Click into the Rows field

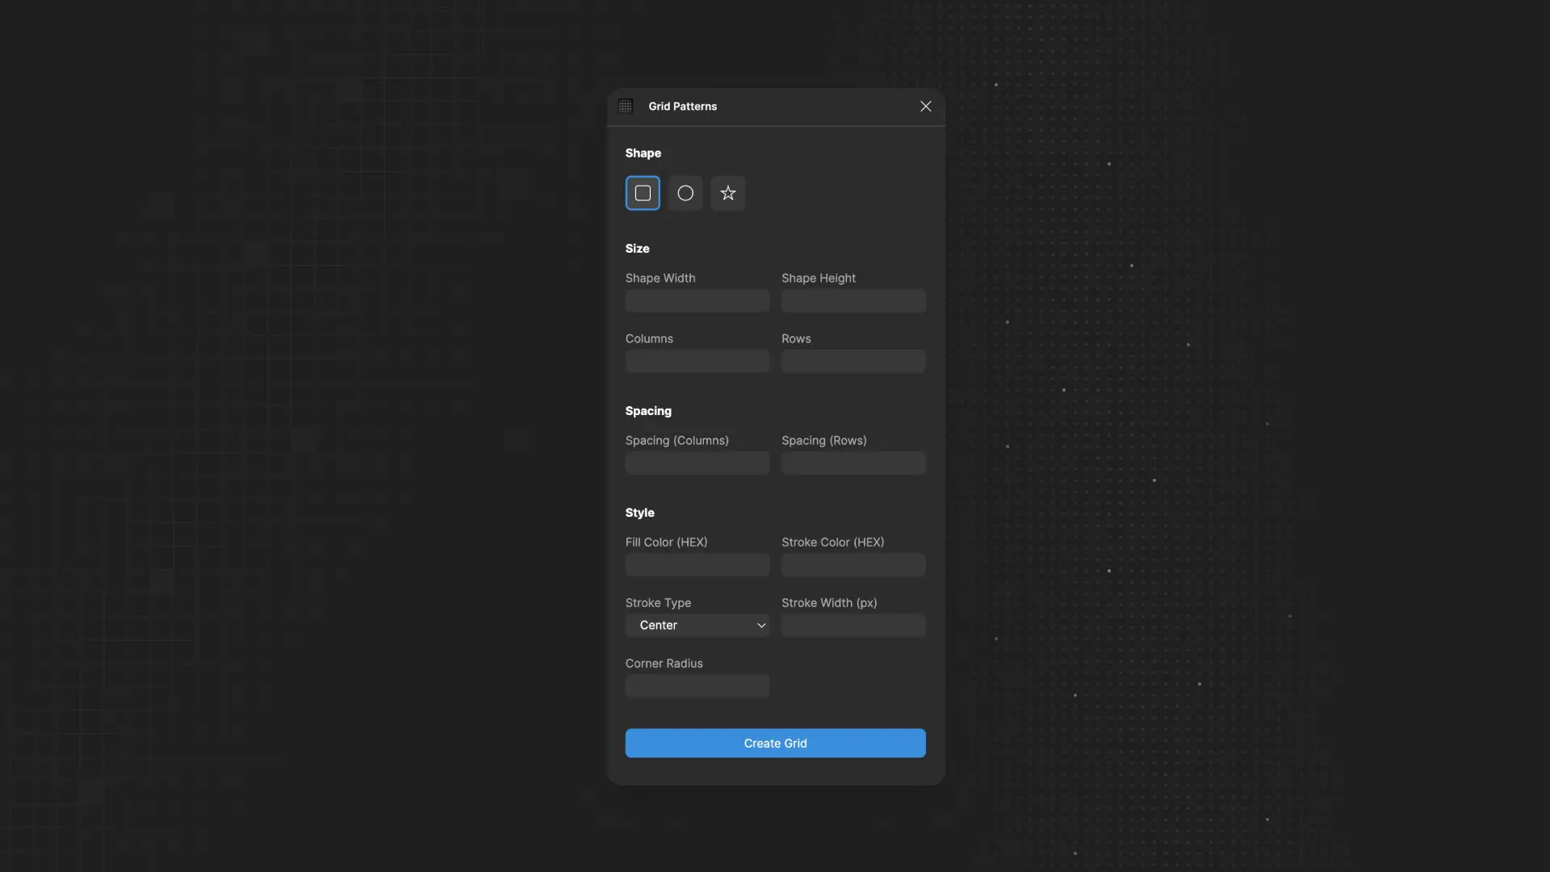pos(854,362)
